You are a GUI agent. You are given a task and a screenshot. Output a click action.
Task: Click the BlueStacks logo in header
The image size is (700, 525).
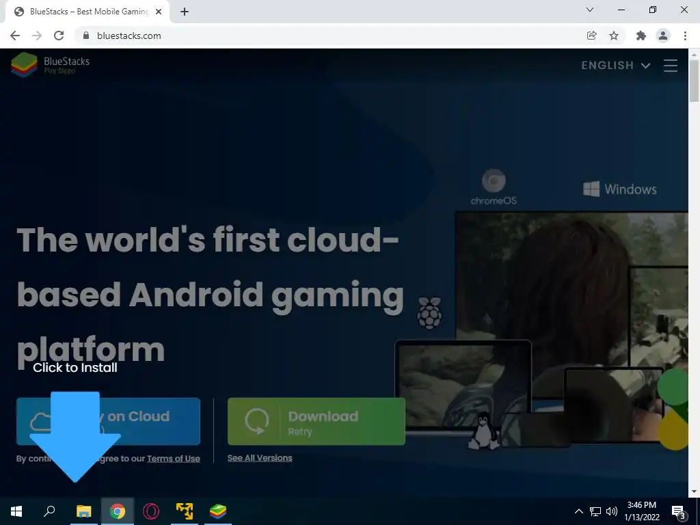click(x=50, y=65)
